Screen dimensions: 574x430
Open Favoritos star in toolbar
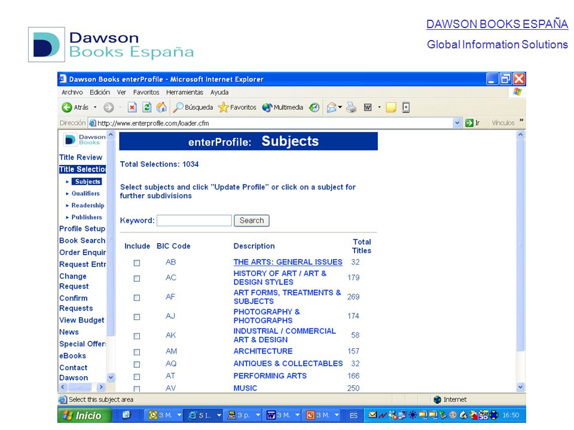223,107
